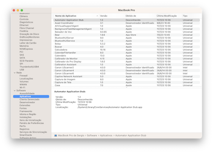Select Gráficos/Monitores in the sidebar
213x153 pixels.
coord(29,37)
